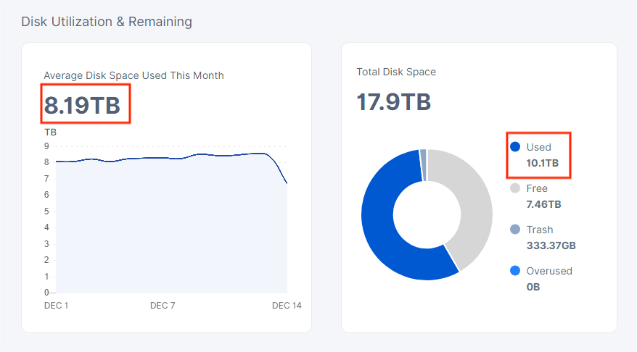Viewport: 637px width, 352px height.
Task: Click the 333.37GB trash amount
Action: [551, 246]
